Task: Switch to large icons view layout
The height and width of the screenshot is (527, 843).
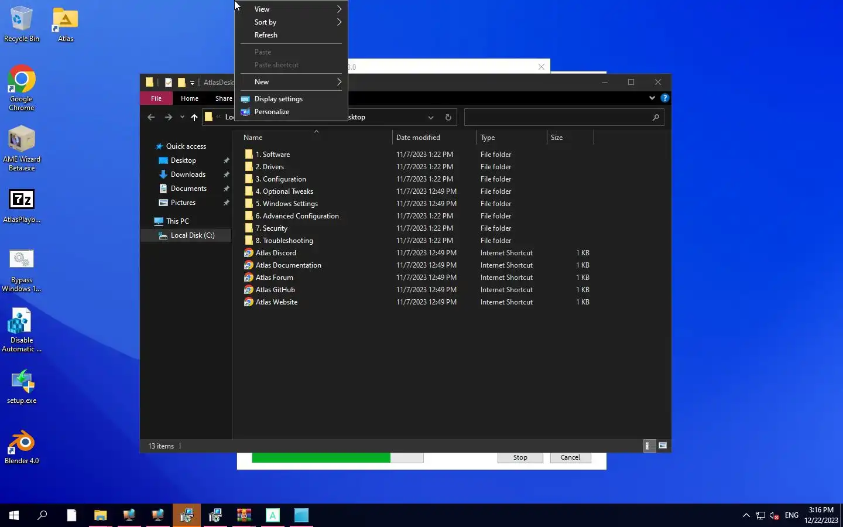Action: point(663,446)
